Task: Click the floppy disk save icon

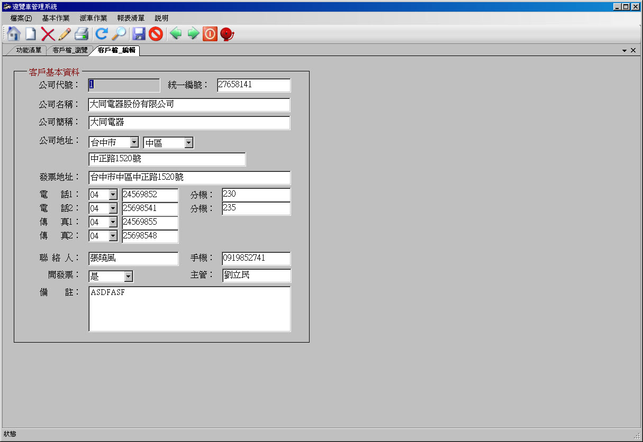Action: click(x=139, y=34)
